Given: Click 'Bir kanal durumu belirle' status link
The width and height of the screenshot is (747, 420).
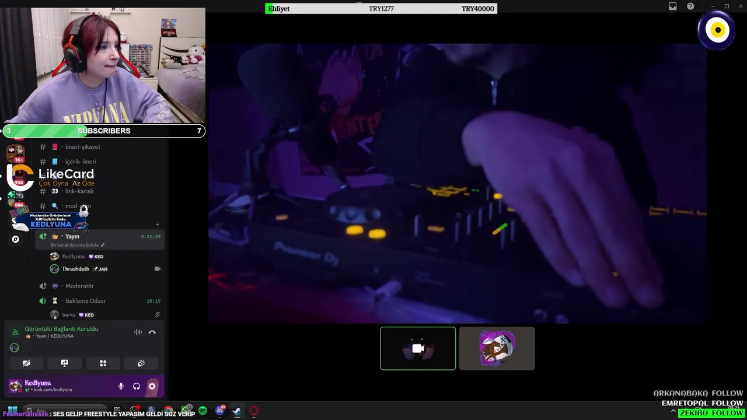Looking at the screenshot, I should point(78,245).
